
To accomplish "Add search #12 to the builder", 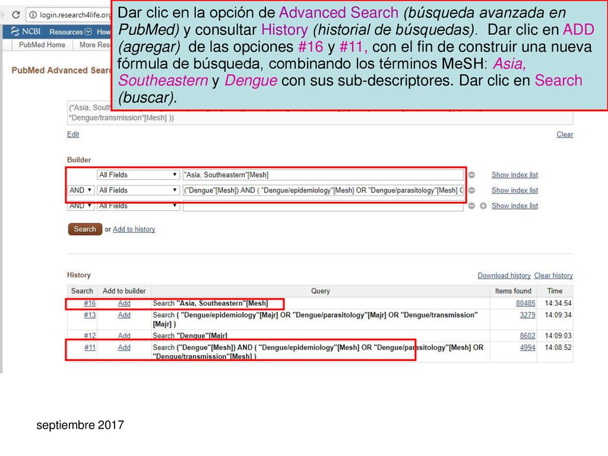I will coord(124,335).
